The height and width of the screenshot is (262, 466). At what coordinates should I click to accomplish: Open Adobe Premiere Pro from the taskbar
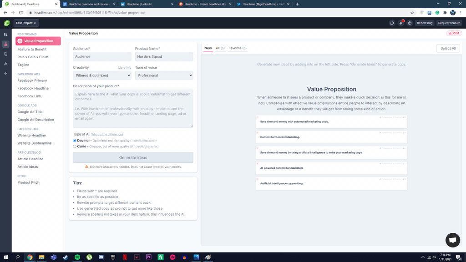coord(149,257)
